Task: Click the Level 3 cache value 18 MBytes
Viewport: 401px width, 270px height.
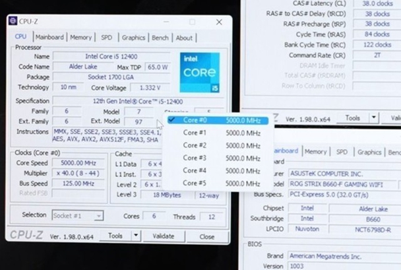Action: pos(167,195)
